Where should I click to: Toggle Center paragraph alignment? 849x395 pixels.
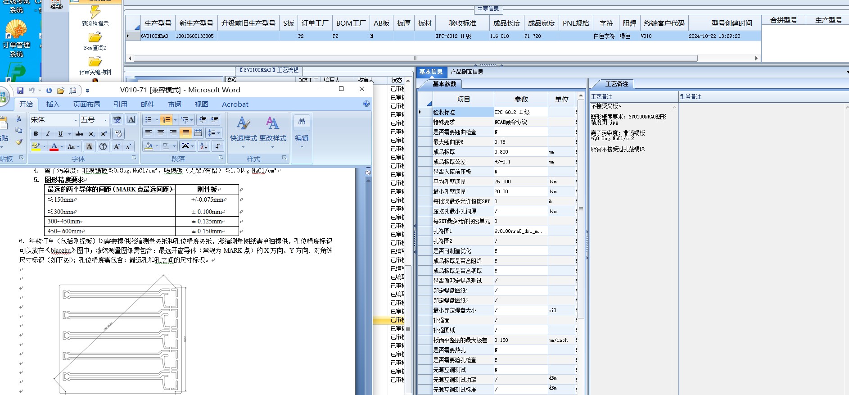pos(161,133)
